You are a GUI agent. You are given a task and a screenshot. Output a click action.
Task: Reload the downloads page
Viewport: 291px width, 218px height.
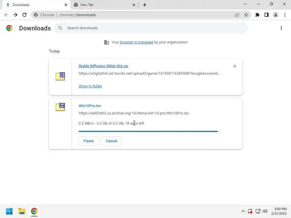pyautogui.click(x=24, y=15)
